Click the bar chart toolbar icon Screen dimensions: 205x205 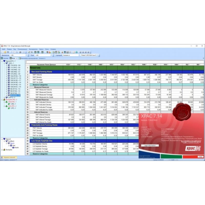tap(50, 52)
